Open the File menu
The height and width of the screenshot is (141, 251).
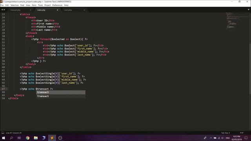pyautogui.click(x=2, y=5)
